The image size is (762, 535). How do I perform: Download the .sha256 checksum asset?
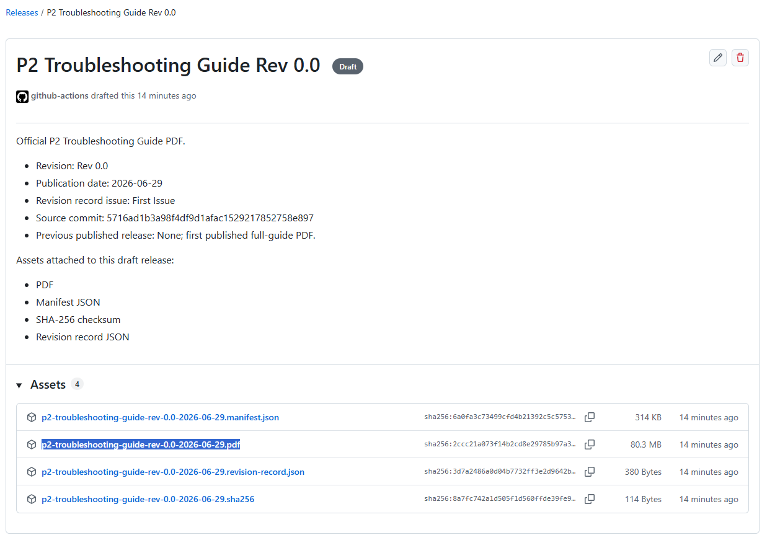148,499
